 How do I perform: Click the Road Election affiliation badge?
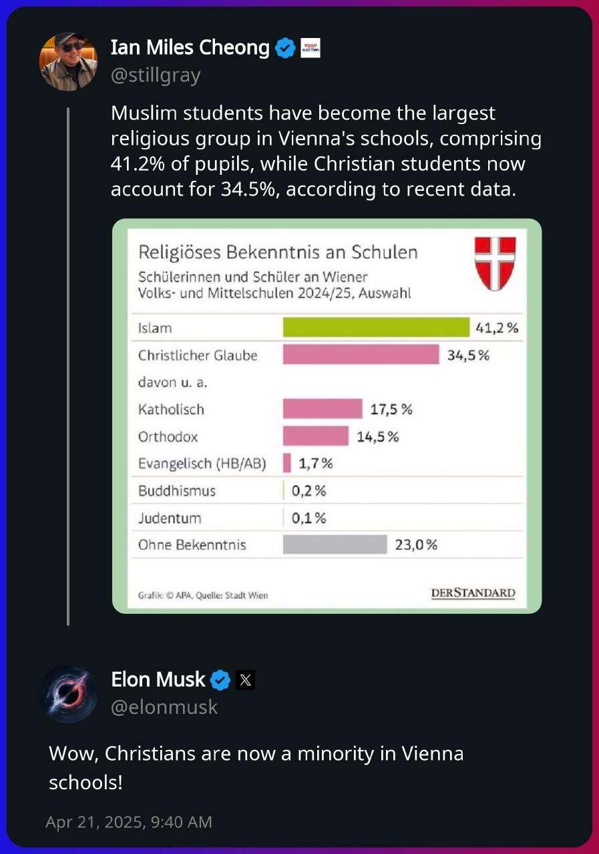pyautogui.click(x=311, y=48)
